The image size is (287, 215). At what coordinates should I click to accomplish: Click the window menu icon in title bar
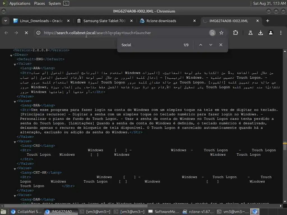click(x=4, y=11)
